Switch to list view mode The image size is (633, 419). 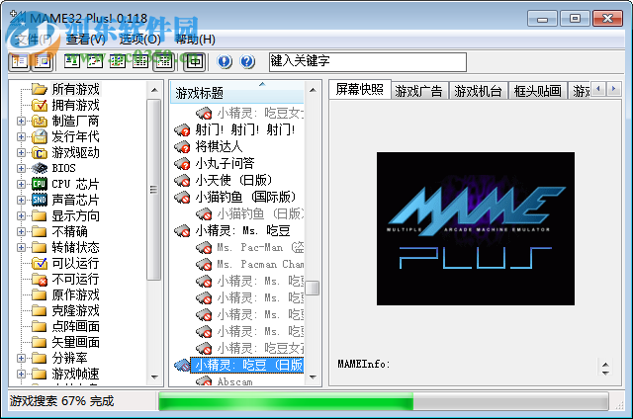click(117, 61)
